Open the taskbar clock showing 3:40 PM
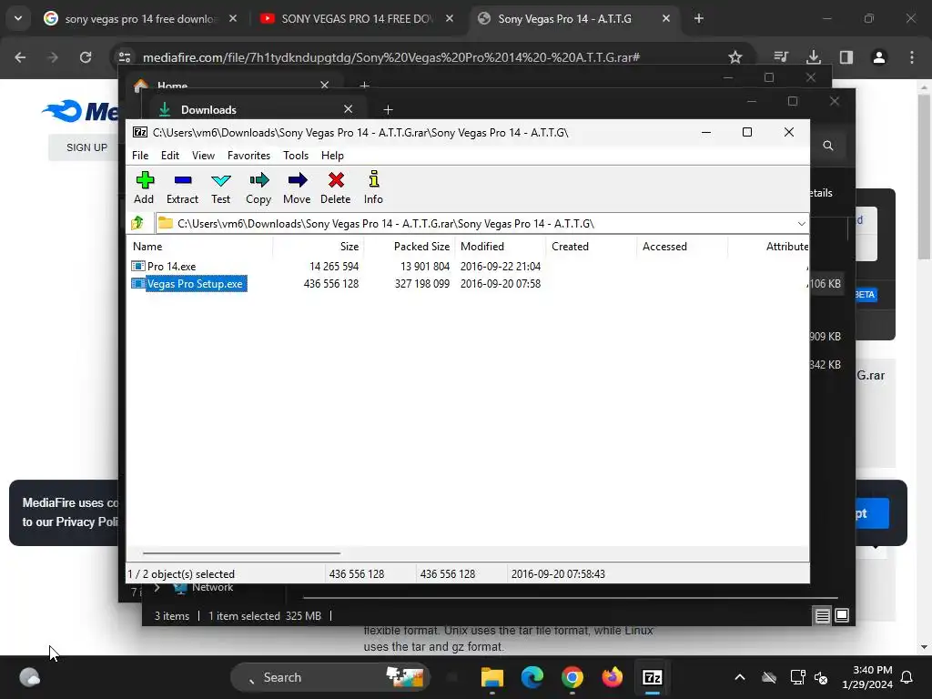Screen dimensions: 932x699 click(x=867, y=677)
